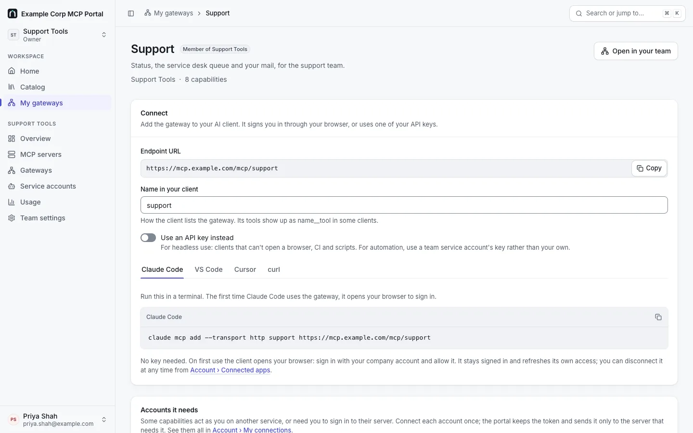Click the endpoint URL text
The image size is (693, 433).
coord(212,168)
